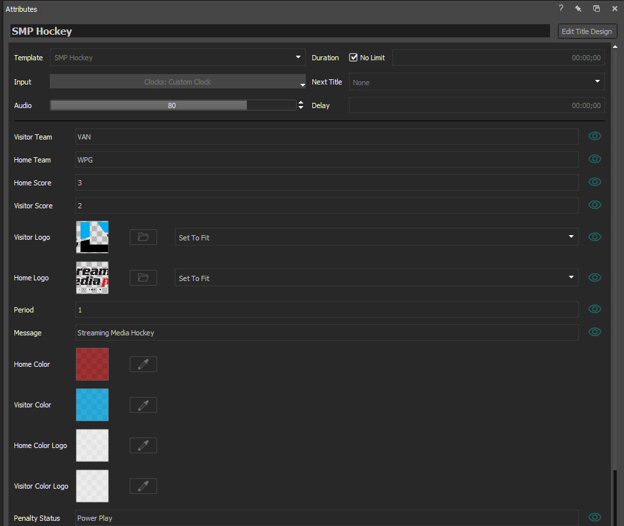Open Home Logo Set To Fit dropdown
The image size is (624, 526).
(376, 278)
